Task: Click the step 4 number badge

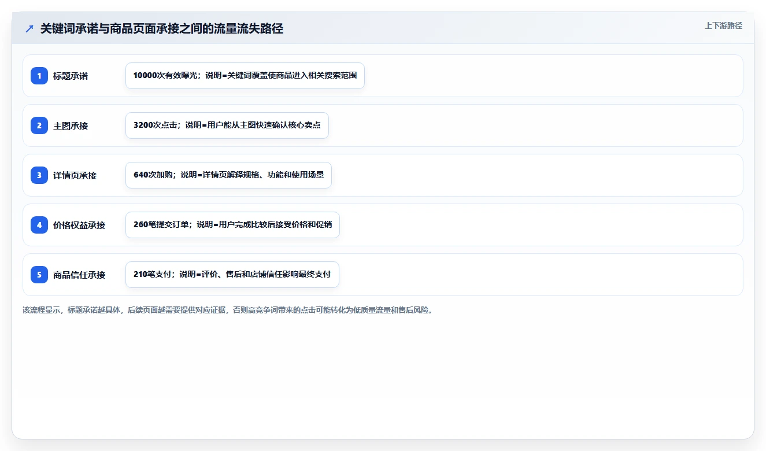Action: point(39,225)
